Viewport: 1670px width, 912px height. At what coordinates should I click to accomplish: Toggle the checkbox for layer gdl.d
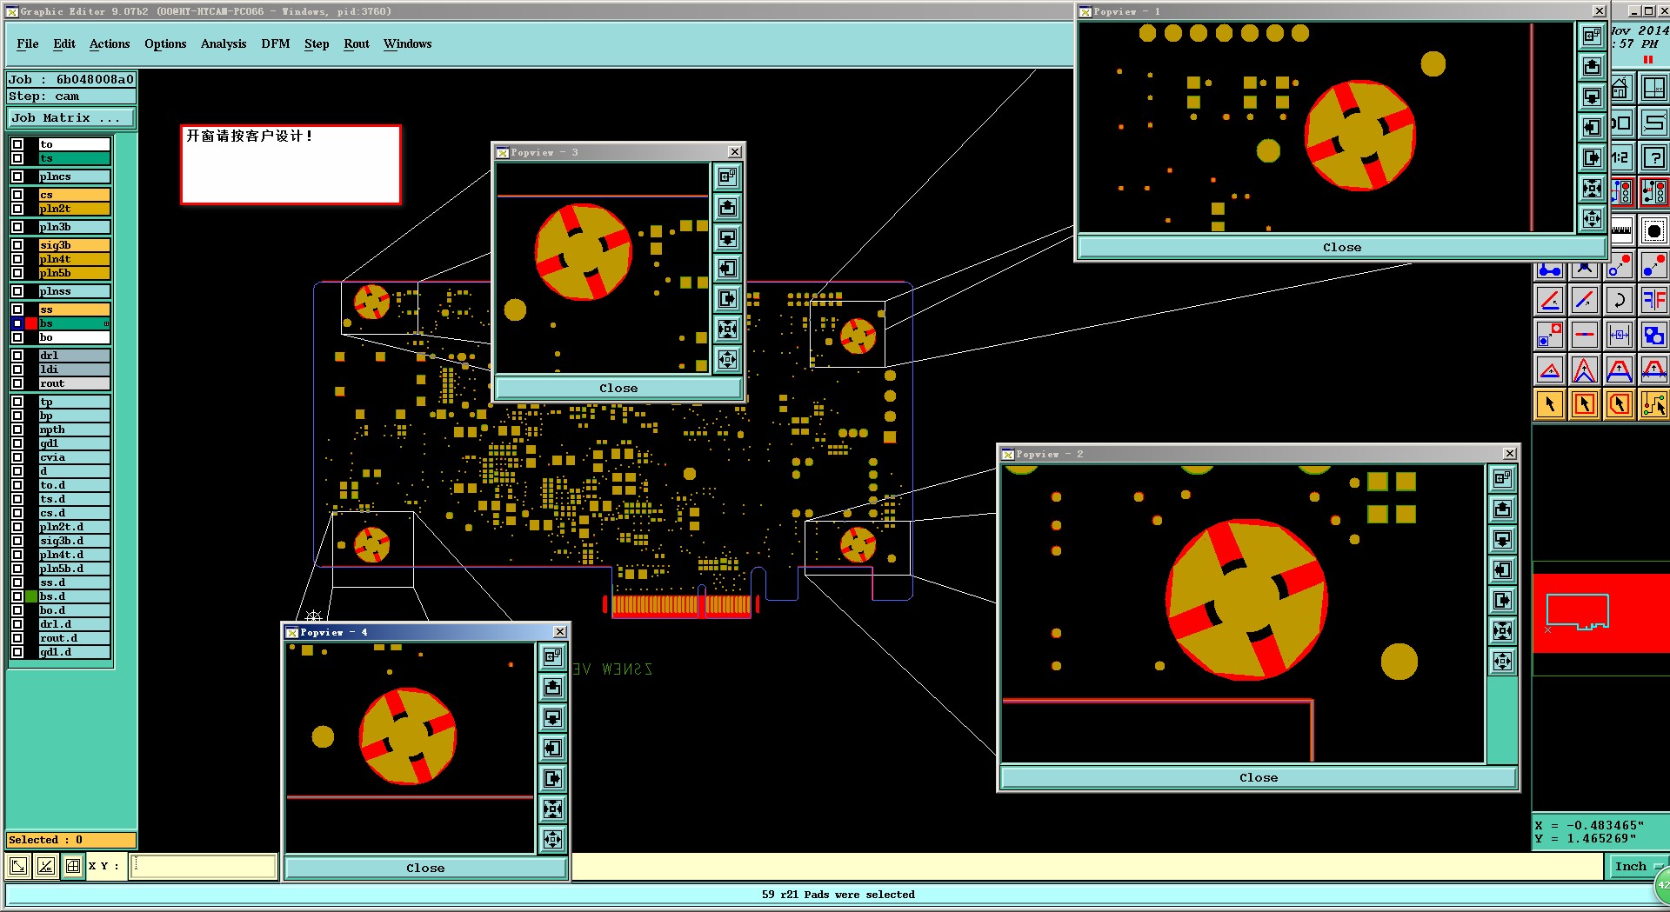point(17,652)
